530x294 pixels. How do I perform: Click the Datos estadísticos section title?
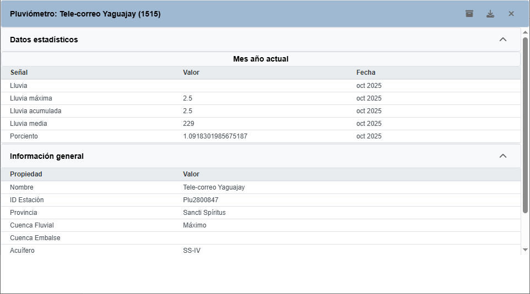(44, 40)
